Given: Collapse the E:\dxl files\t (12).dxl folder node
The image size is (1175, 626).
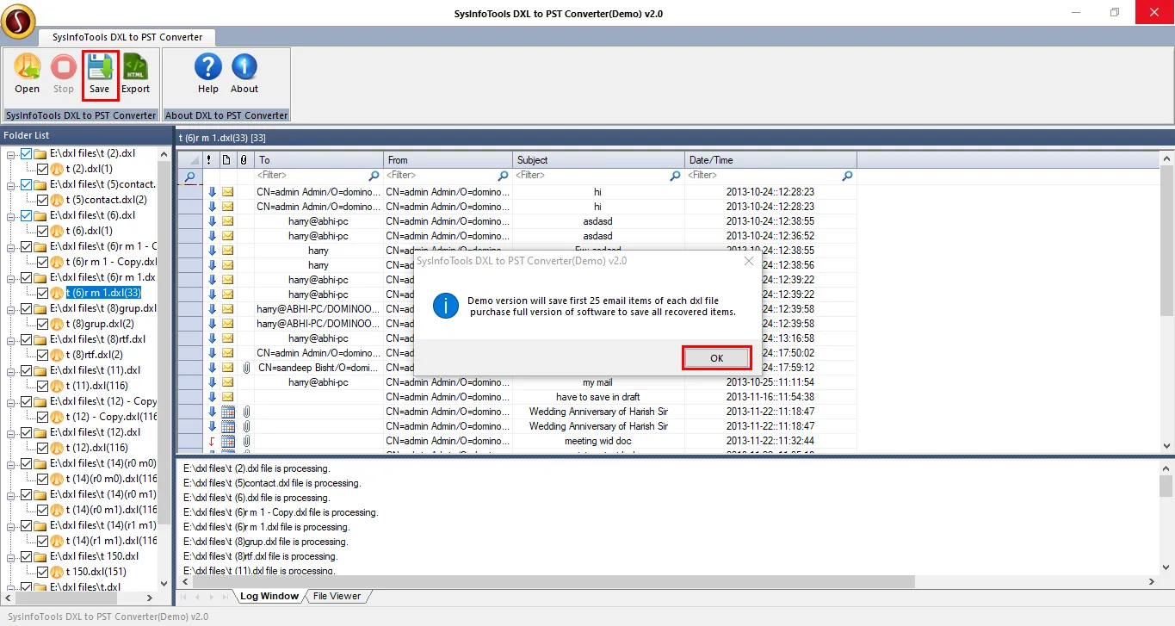Looking at the screenshot, I should pos(11,432).
